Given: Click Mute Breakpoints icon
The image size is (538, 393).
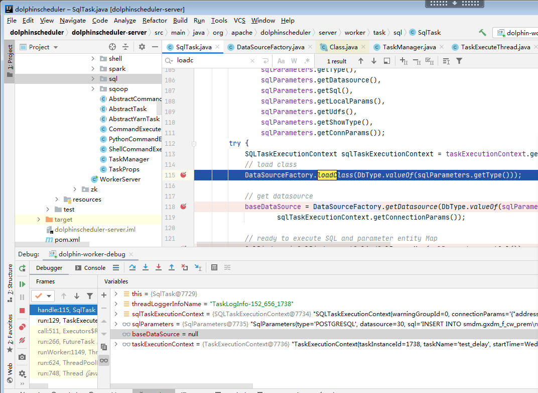Looking at the screenshot, I should (x=22, y=340).
